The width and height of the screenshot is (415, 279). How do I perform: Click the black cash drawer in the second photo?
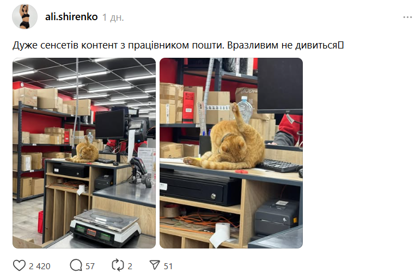coord(199,188)
